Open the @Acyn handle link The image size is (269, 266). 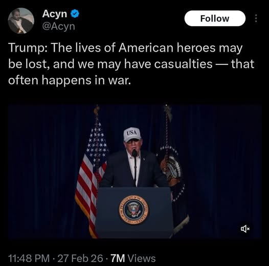59,27
